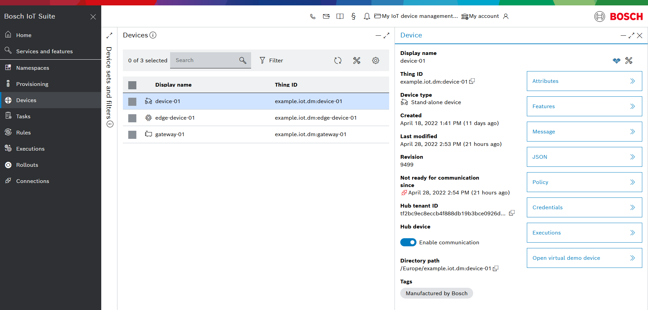This screenshot has height=310, width=648.
Task: Check the edge-device-01 row checkbox
Action: (x=132, y=118)
